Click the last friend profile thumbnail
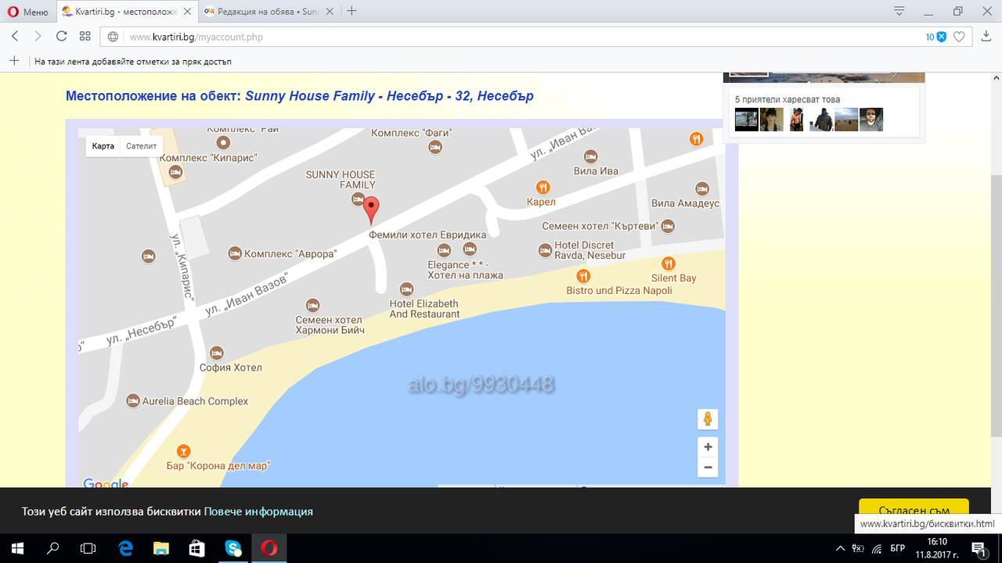Image resolution: width=1002 pixels, height=563 pixels. pos(871,120)
